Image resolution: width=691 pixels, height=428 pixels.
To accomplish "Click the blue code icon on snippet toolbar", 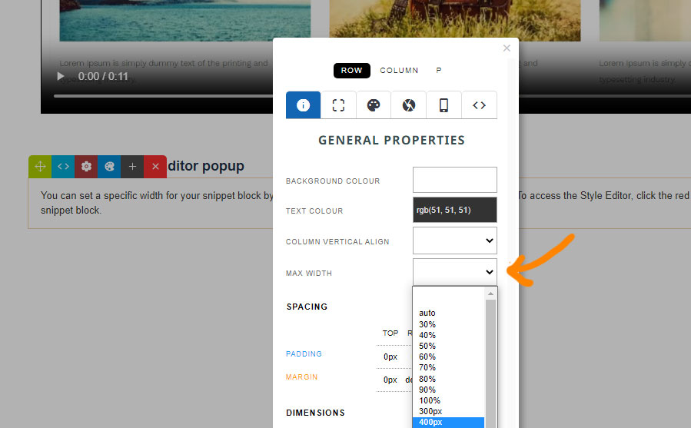I will pos(63,167).
